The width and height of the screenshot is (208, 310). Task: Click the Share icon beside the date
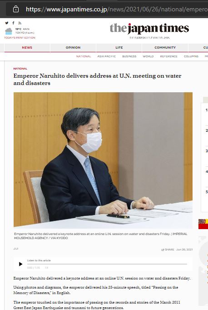pos(163,250)
